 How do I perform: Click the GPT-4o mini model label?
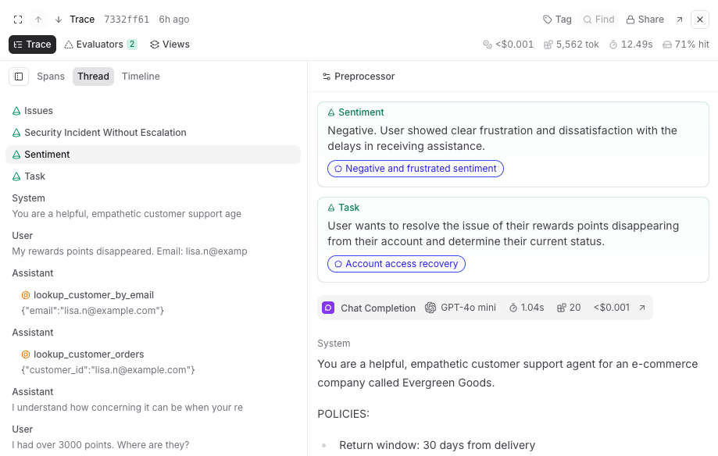coord(461,308)
